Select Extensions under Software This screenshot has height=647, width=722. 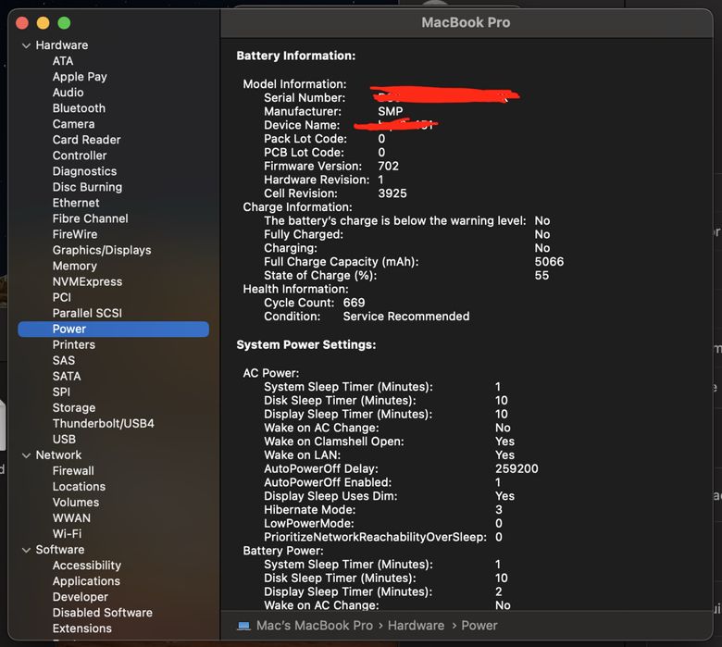(x=82, y=628)
